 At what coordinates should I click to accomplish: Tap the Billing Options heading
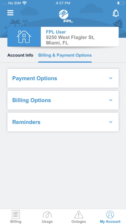tap(32, 100)
